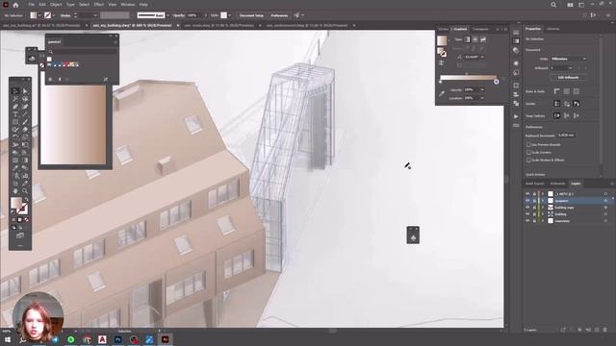Viewport: 616px width, 346px height.
Task: Switch to the Transparency tab
Action: (x=480, y=29)
